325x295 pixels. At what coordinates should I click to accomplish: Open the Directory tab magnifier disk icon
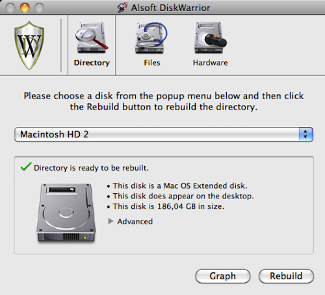click(x=92, y=38)
